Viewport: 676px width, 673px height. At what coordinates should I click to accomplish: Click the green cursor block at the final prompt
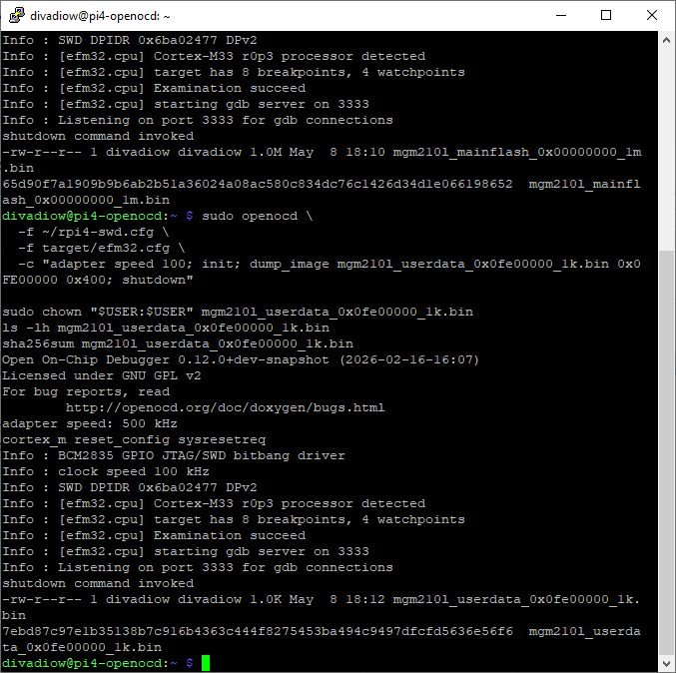pyautogui.click(x=206, y=663)
